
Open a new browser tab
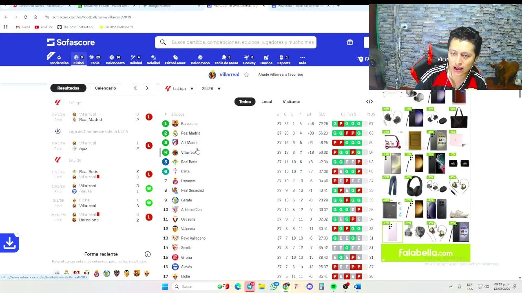[338, 6]
